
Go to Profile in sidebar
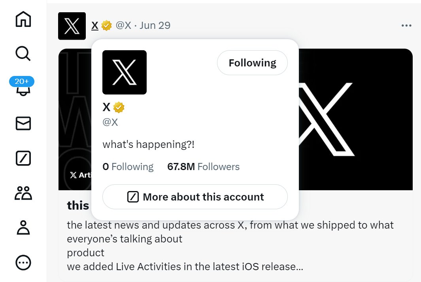23,228
